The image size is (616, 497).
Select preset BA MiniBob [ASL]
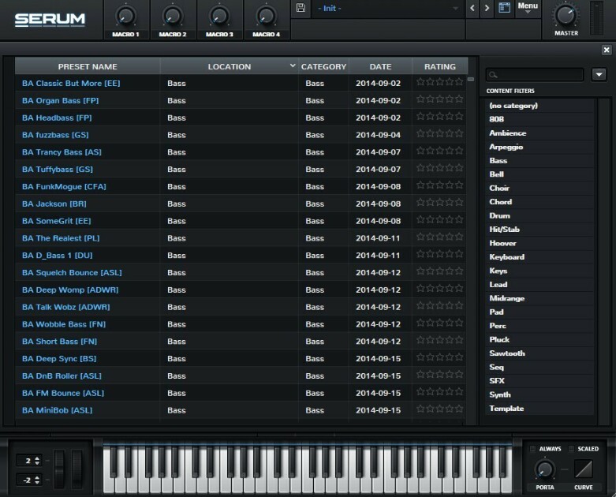click(x=58, y=410)
